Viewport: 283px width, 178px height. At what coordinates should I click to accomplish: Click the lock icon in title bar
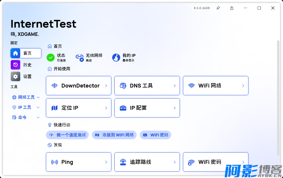click(x=232, y=8)
